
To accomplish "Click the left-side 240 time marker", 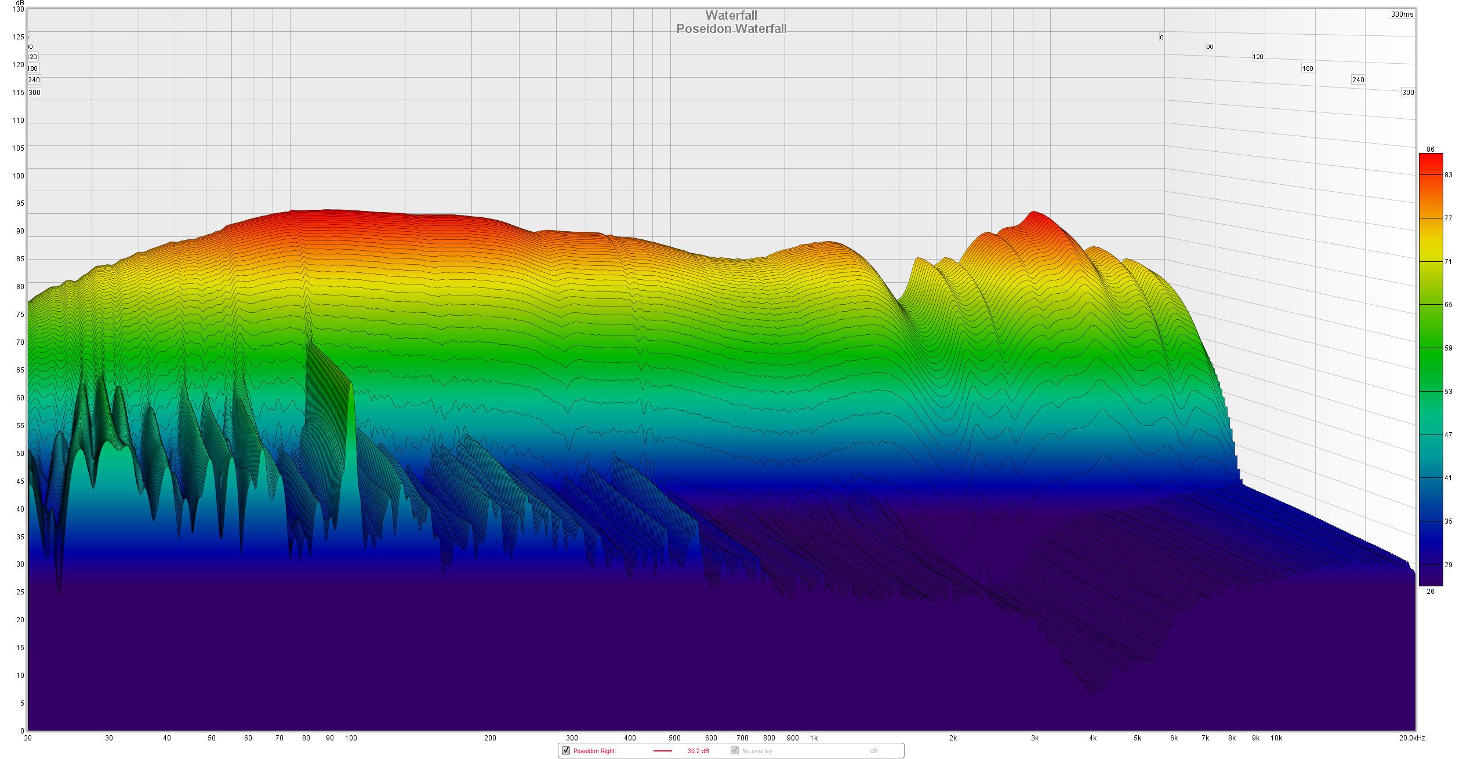I will tap(34, 80).
